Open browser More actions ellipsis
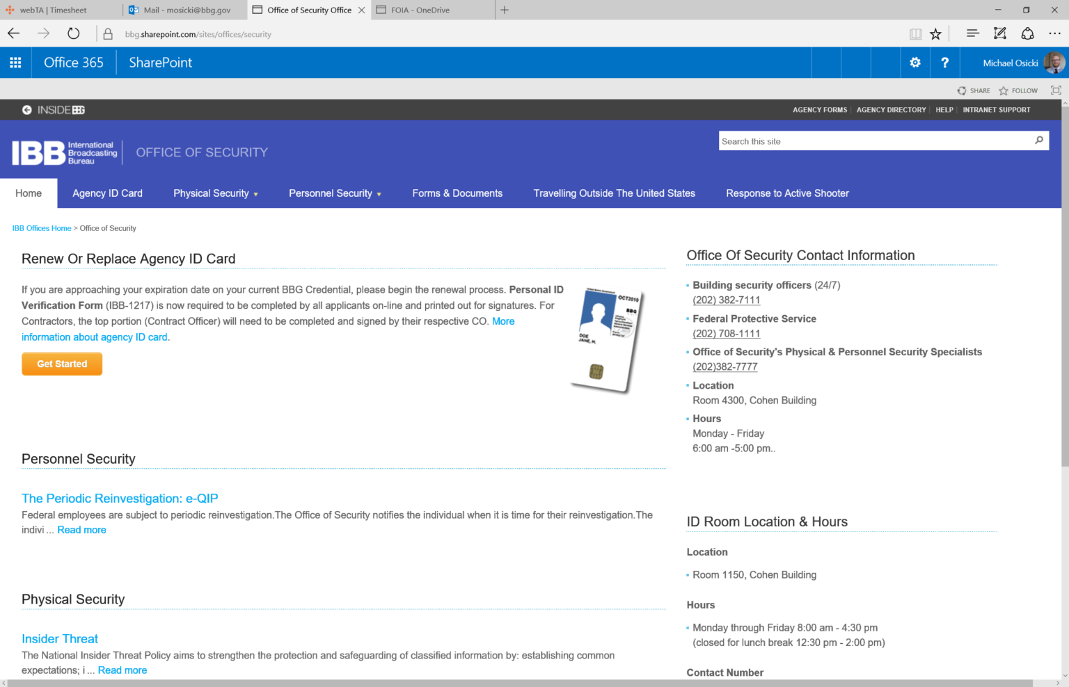Viewport: 1069px width, 687px height. coord(1054,33)
